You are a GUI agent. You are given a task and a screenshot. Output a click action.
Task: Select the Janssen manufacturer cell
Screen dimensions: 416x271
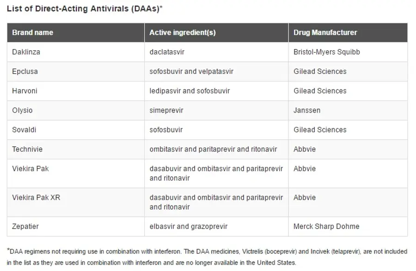point(348,110)
